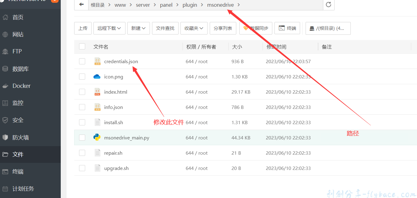The width and height of the screenshot is (417, 198).
Task: Refresh the file list with reload icon
Action: pyautogui.click(x=328, y=5)
